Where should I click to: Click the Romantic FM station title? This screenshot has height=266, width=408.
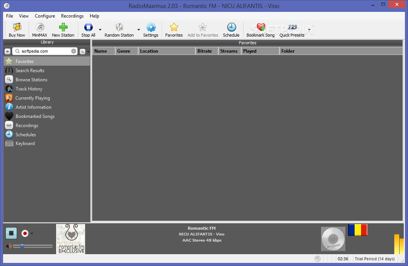[202, 228]
